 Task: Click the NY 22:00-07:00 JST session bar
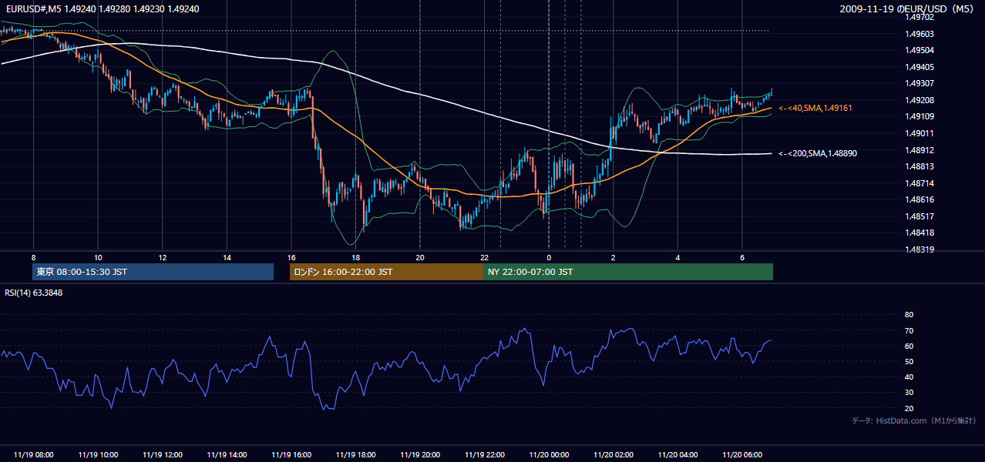click(628, 272)
